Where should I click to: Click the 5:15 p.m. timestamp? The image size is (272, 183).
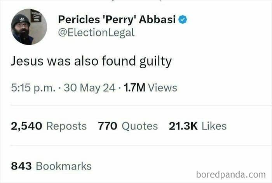pos(32,88)
